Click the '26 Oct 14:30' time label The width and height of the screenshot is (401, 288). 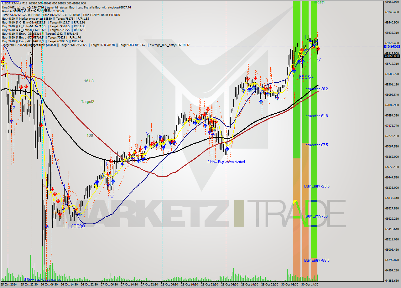69,285
